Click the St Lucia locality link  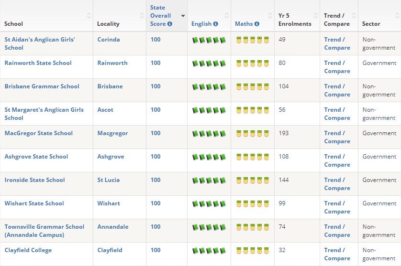109,180
